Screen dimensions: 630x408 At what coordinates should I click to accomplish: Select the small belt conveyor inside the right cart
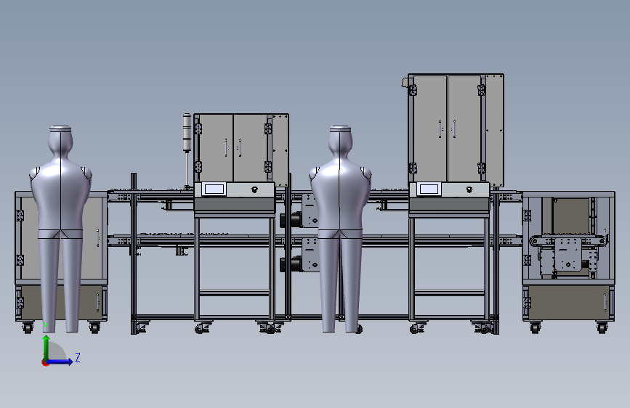(569, 241)
